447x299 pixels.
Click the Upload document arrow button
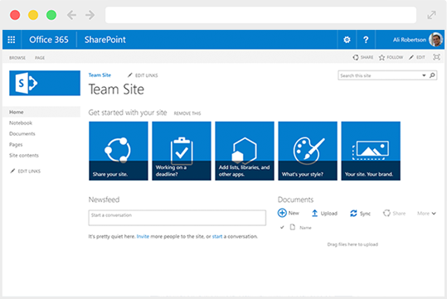[x=324, y=214]
